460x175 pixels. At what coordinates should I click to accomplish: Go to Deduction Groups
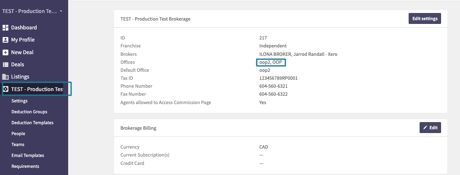pyautogui.click(x=29, y=112)
